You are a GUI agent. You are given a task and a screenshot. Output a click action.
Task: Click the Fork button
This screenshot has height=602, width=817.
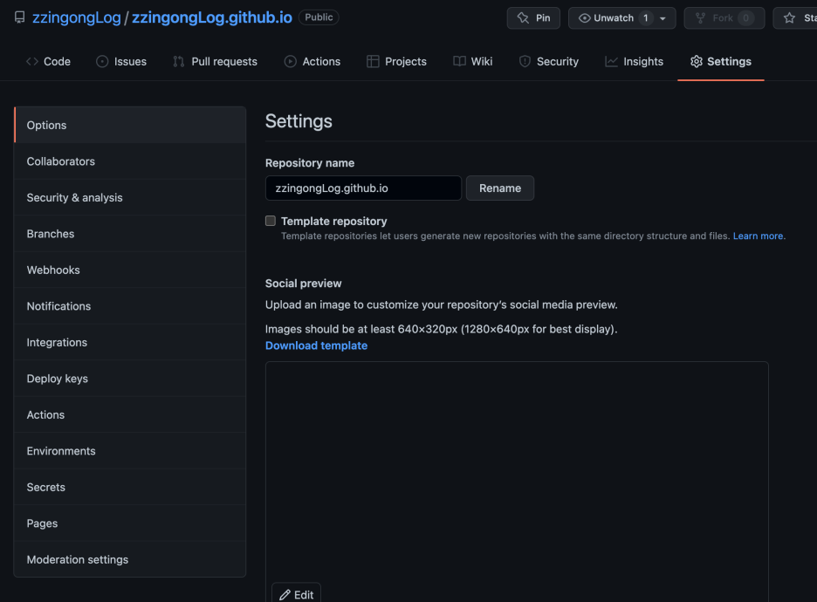pos(724,18)
